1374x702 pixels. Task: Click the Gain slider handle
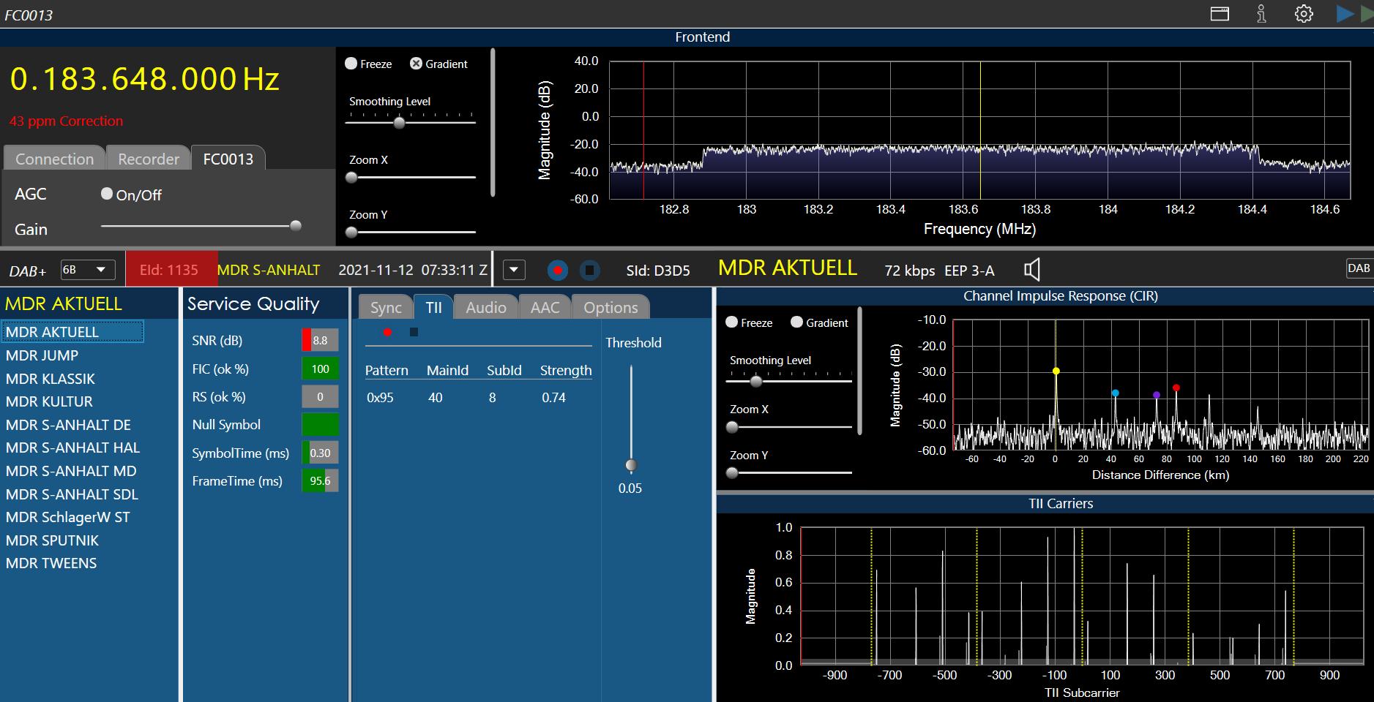296,226
